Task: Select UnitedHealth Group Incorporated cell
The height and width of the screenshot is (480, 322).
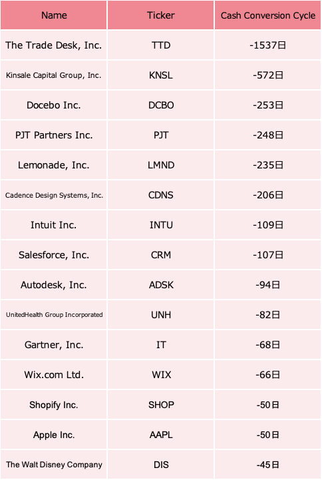Action: coord(53,315)
